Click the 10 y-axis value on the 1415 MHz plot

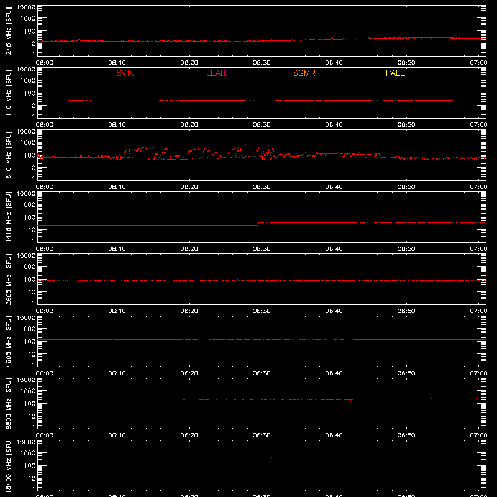tap(32, 230)
